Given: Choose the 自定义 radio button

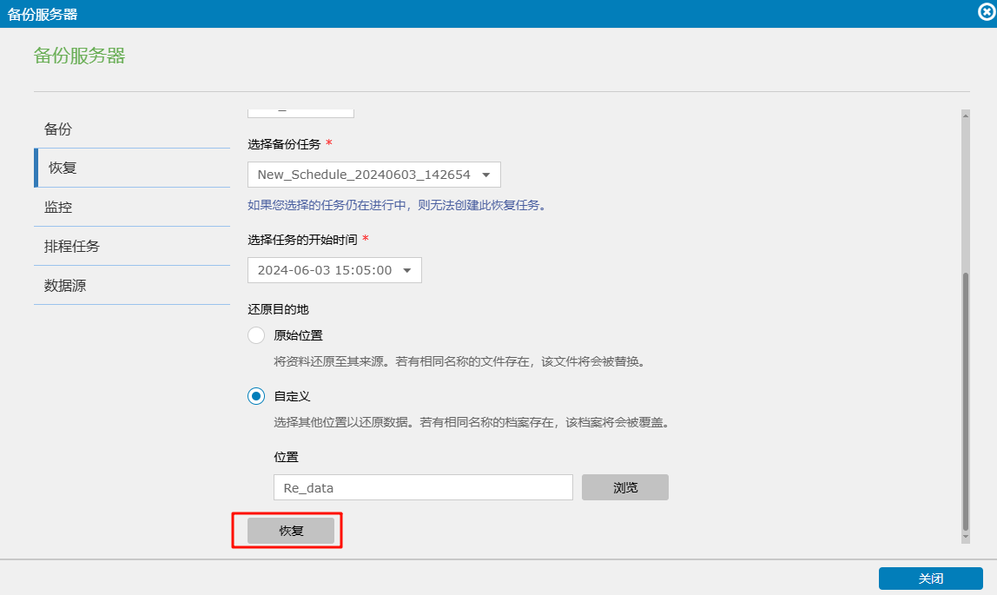Looking at the screenshot, I should pyautogui.click(x=256, y=396).
